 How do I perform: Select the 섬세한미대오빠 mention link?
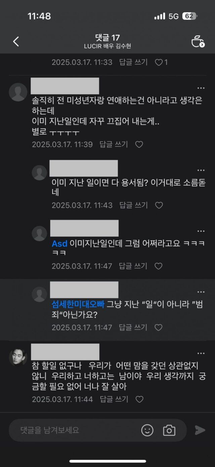click(78, 304)
